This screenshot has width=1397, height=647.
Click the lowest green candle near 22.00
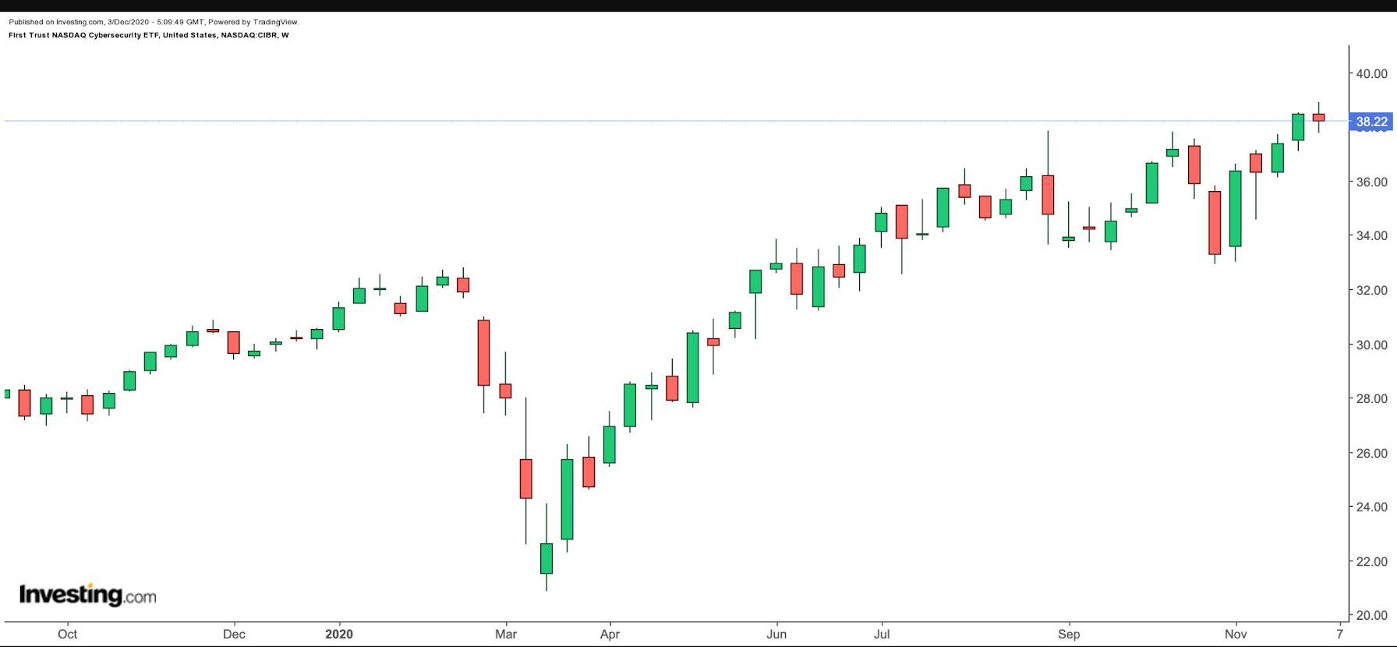546,558
